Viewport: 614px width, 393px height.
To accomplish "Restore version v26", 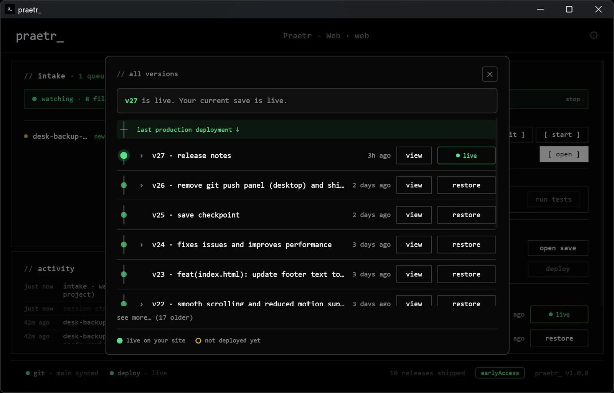I will point(466,185).
